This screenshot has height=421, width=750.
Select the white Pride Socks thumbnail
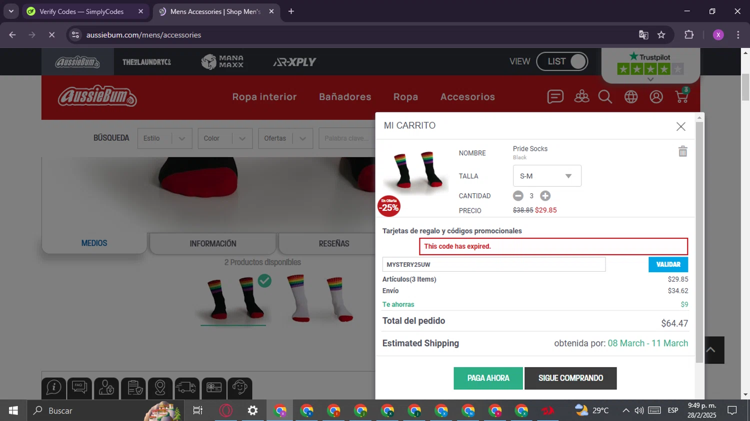tap(320, 299)
